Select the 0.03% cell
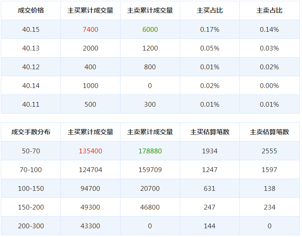Screen dimensions: 302x237 click(269, 48)
